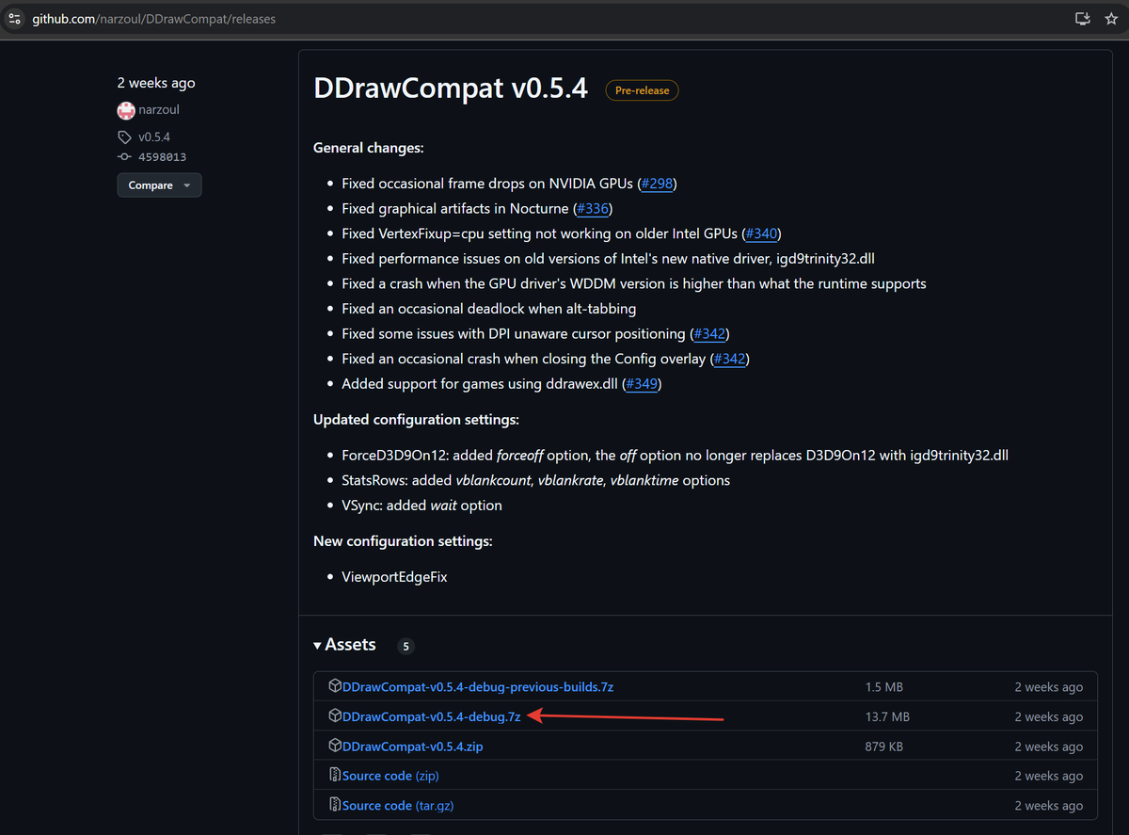Open the v0.5.4 tag link
This screenshot has width=1129, height=835.
(x=154, y=137)
